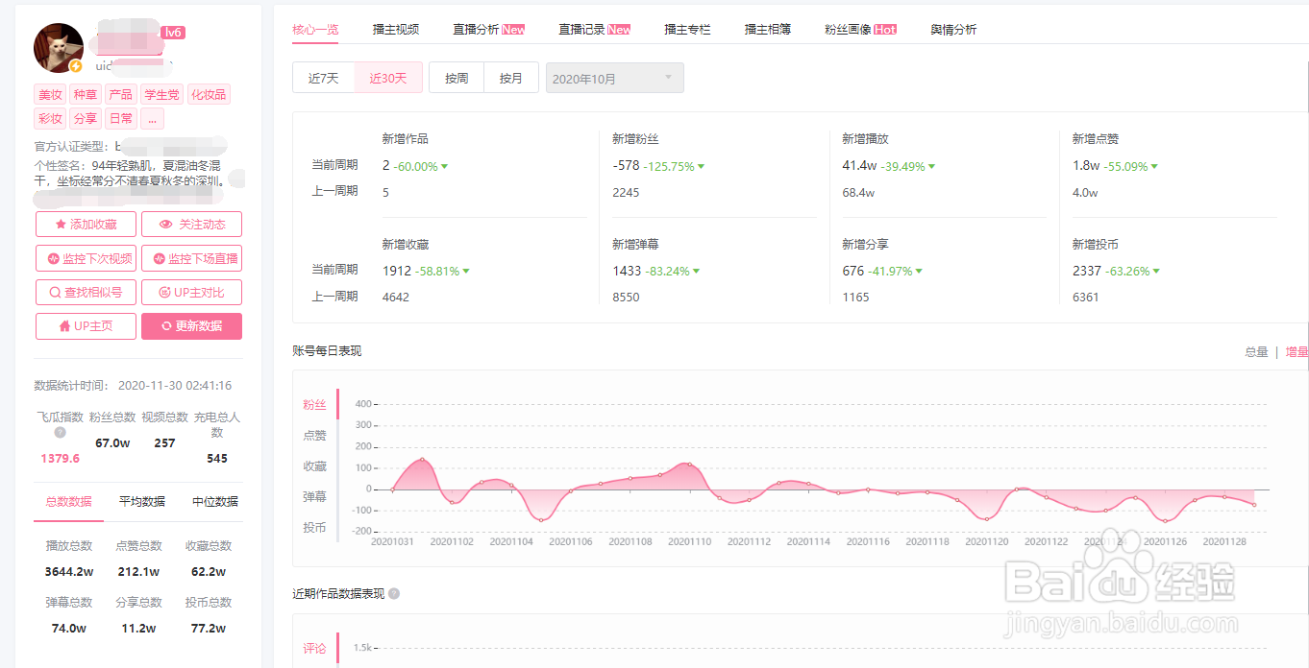This screenshot has height=668, width=1309.
Task: Click the magnifier icon on 查找相似号
Action: pyautogui.click(x=55, y=293)
